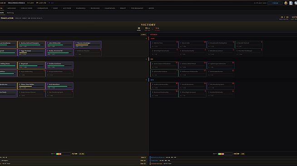The height and width of the screenshot is (166, 297).
Task: Open the Formation menu
Action: (43, 8)
